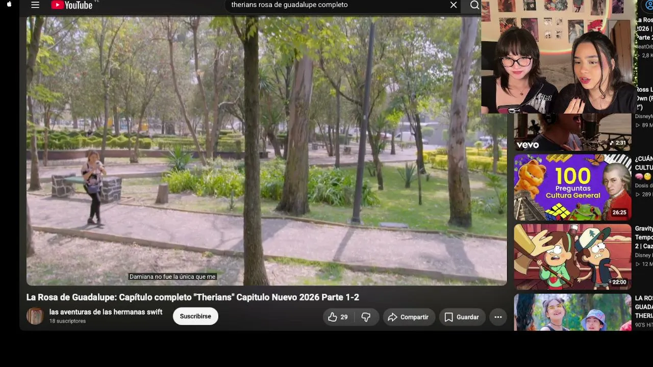The height and width of the screenshot is (367, 653).
Task: Visit the channel 'las aventuras de las hermanas swift'
Action: click(x=106, y=312)
